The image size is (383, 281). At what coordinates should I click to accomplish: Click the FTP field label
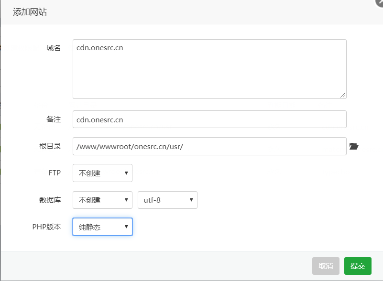(55, 173)
